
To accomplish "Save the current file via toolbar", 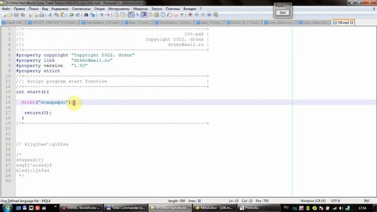I will click(x=16, y=15).
